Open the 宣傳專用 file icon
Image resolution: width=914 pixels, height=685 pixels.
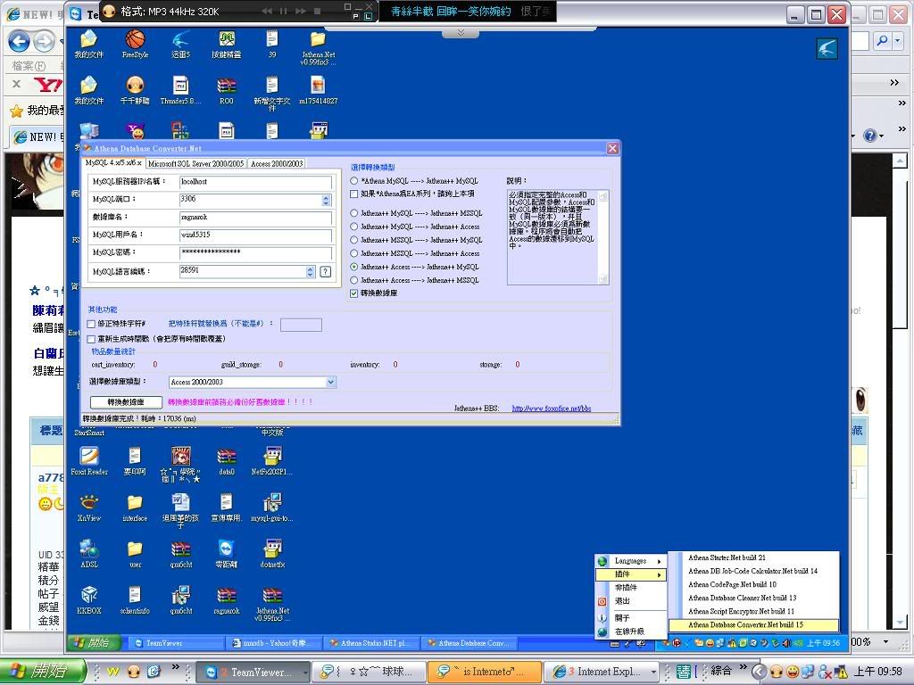coord(226,508)
